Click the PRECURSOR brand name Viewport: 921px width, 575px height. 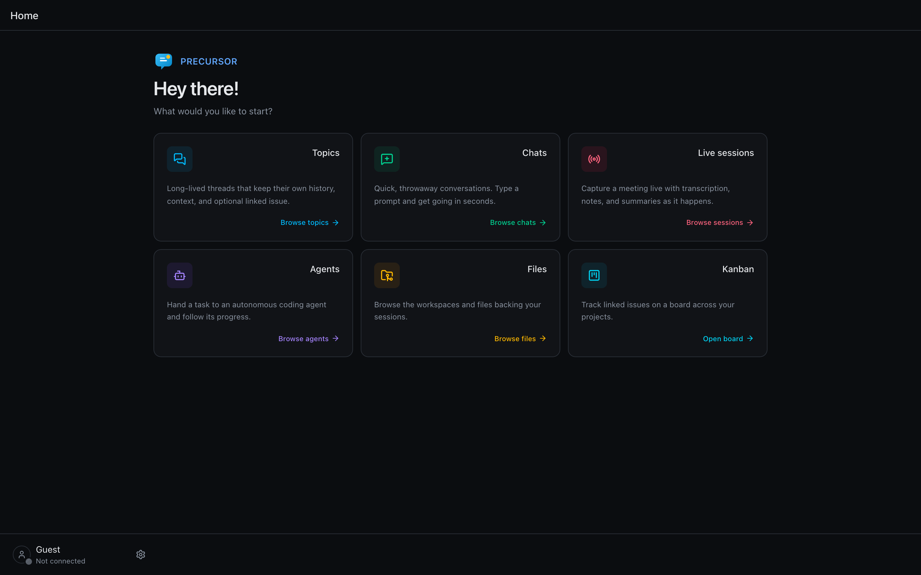(x=209, y=61)
